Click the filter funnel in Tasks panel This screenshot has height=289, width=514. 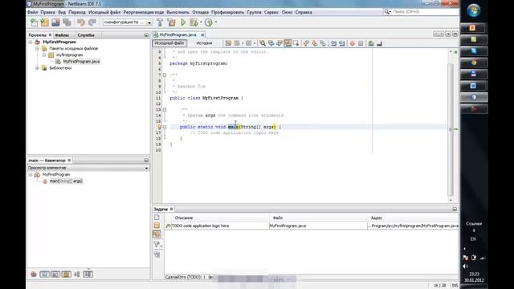[x=157, y=244]
